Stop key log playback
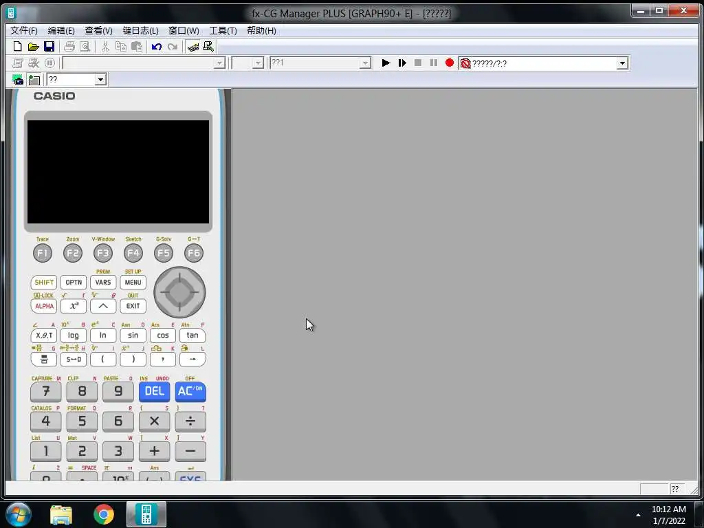Screen dimensions: 704x528 click(x=417, y=63)
